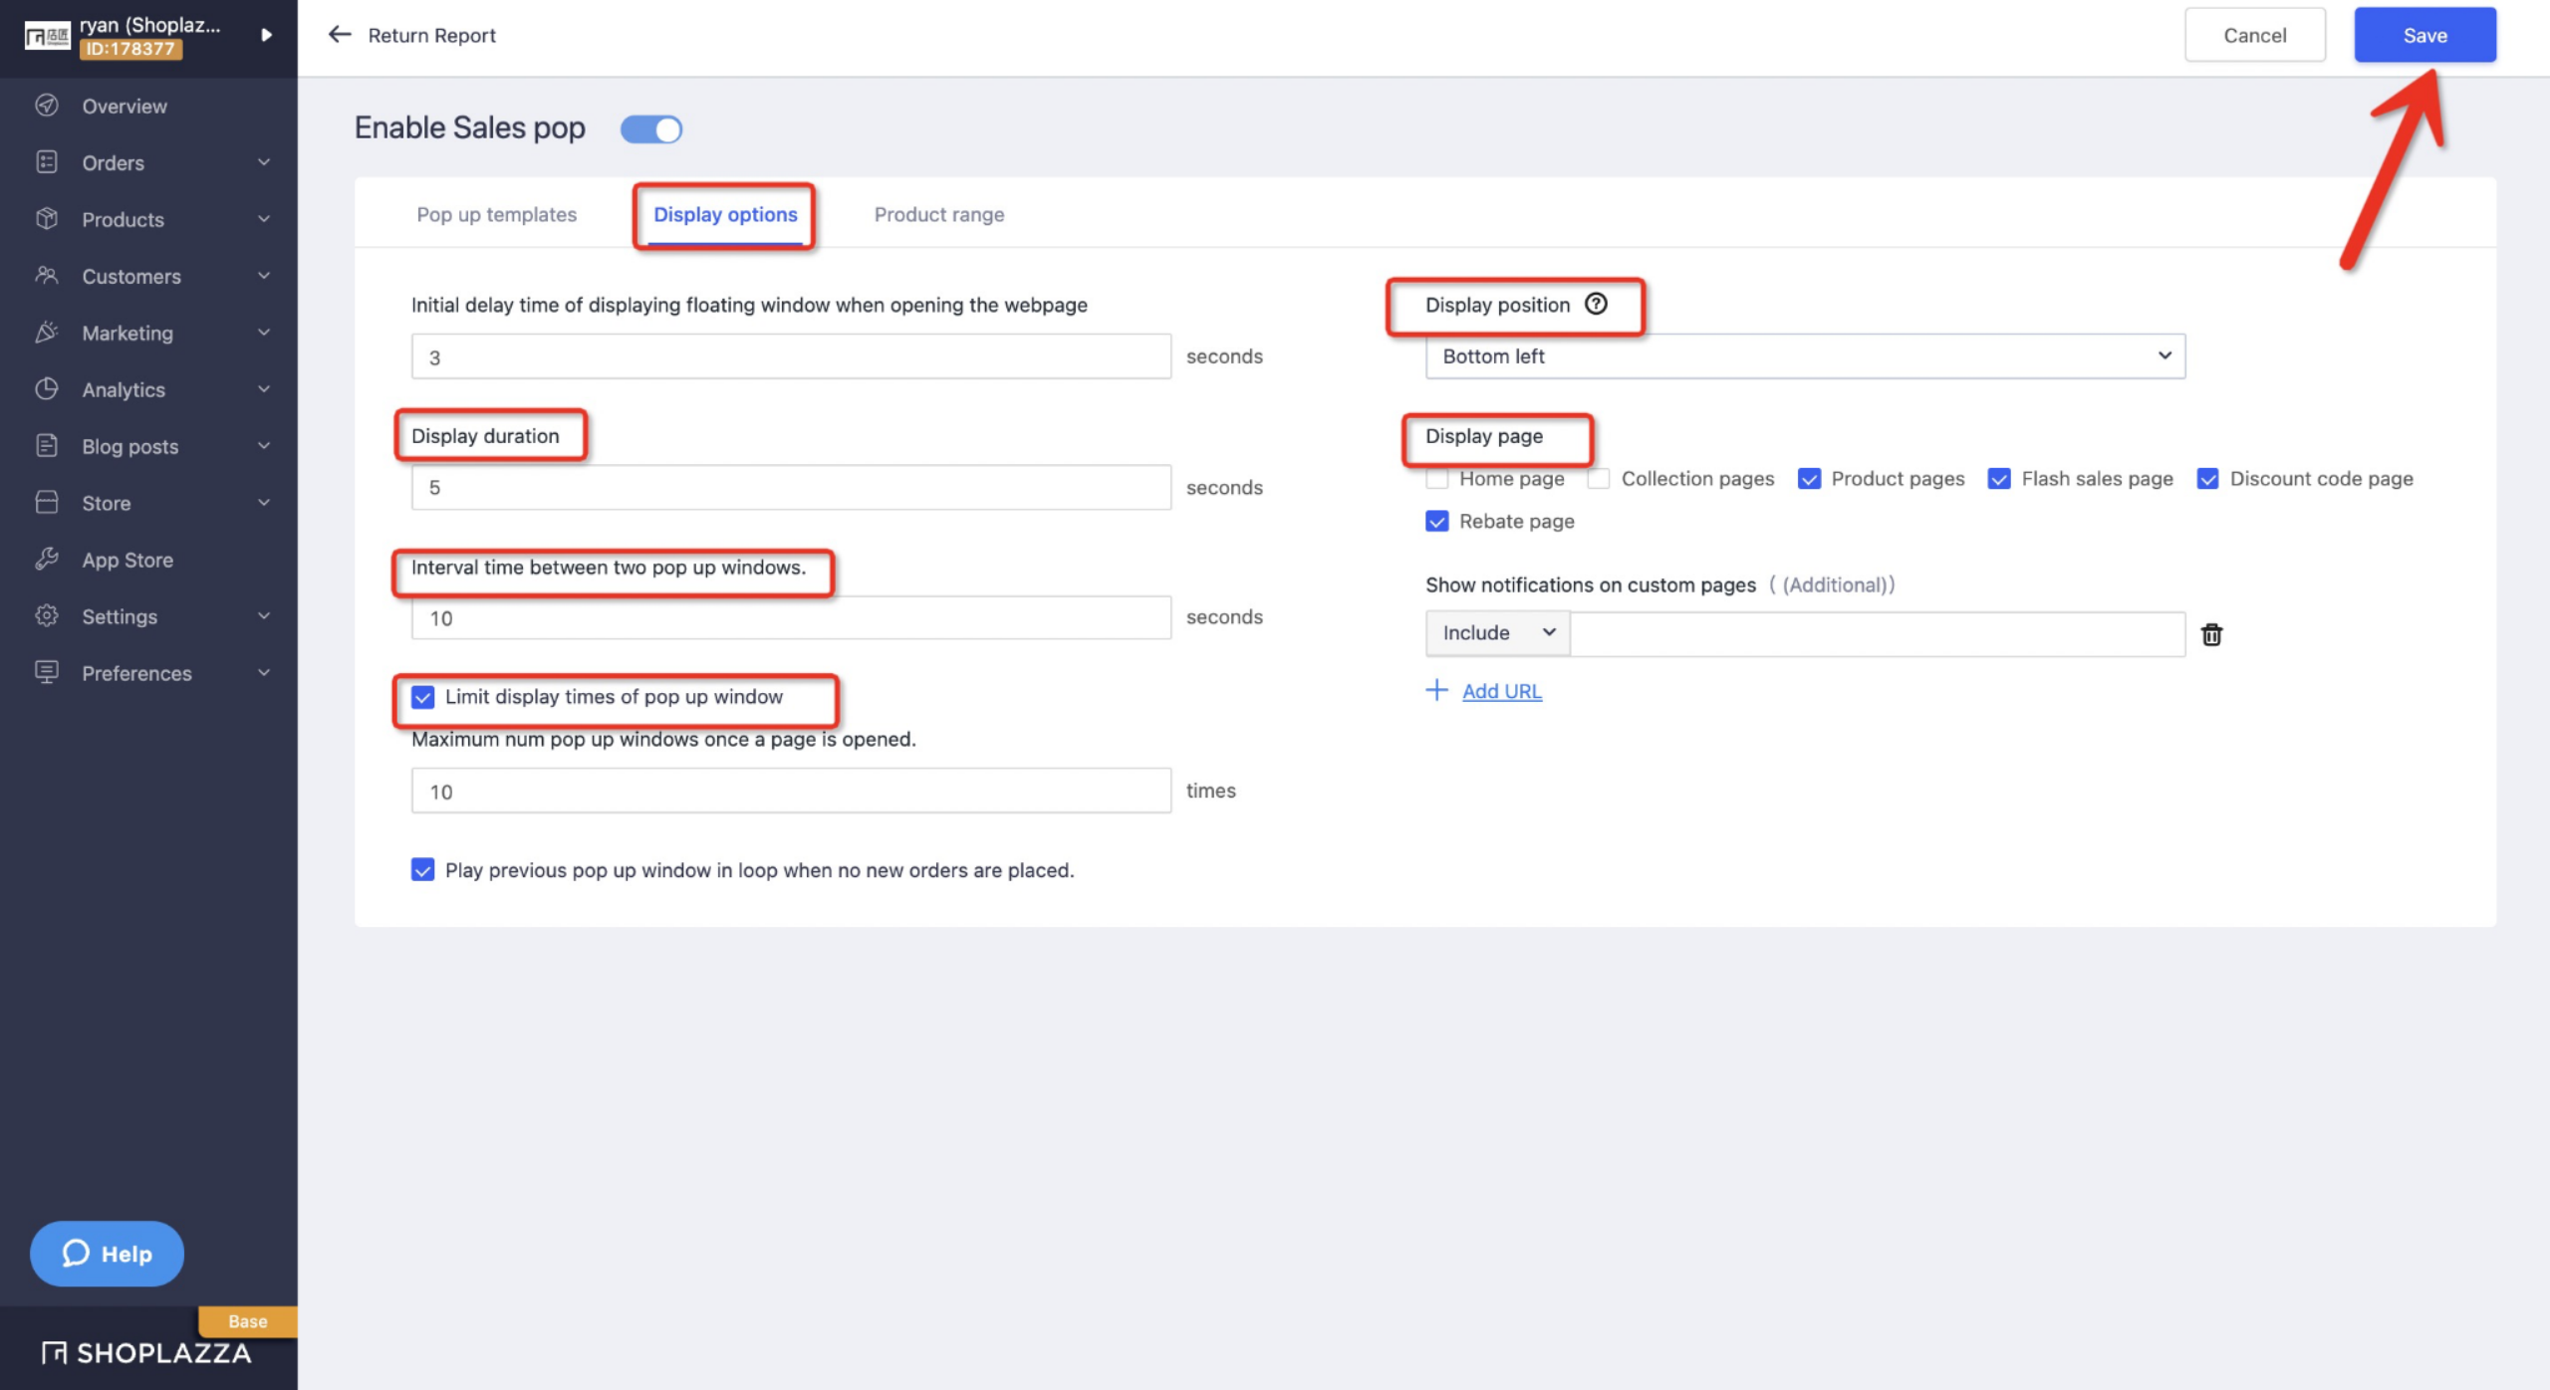Uncheck the Product pages checkbox
Viewport: 2550px width, 1390px height.
(1809, 479)
